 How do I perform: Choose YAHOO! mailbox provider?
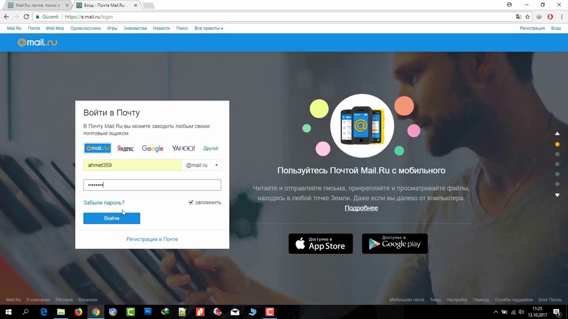183,148
